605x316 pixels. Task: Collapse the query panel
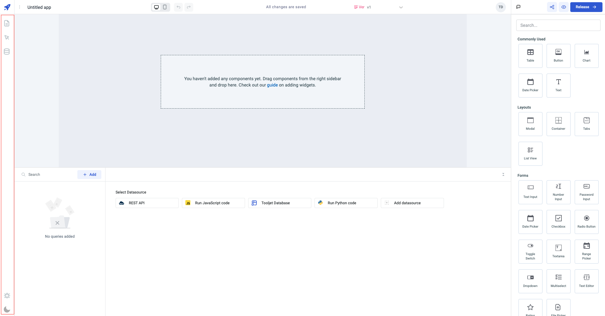pos(503,175)
